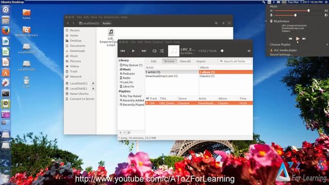Image resolution: width=329 pixels, height=185 pixels.
Task: Open Rhythmbox Tools menu
Action: (x=168, y=42)
